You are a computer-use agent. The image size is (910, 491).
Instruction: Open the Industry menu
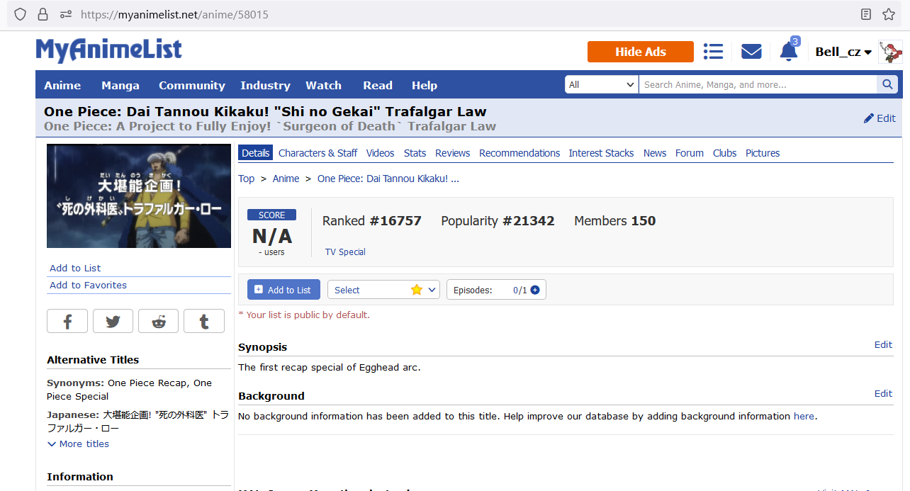(x=265, y=85)
